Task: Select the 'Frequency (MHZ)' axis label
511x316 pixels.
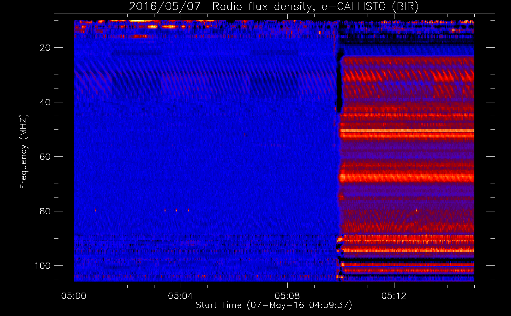Action: [24, 152]
